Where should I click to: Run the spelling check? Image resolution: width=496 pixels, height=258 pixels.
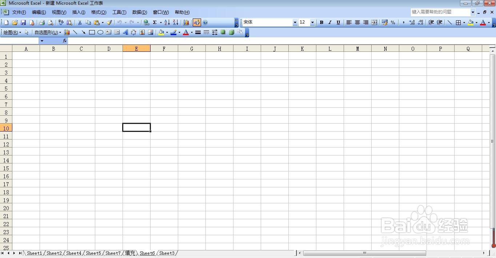pyautogui.click(x=61, y=22)
